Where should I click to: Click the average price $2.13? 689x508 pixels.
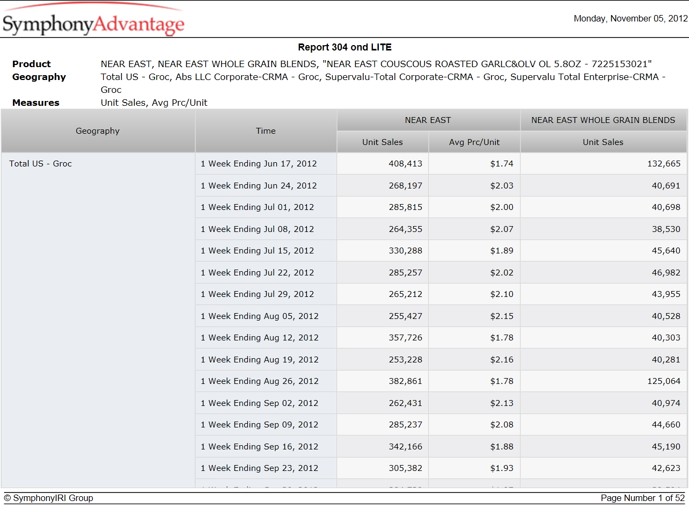(x=502, y=403)
